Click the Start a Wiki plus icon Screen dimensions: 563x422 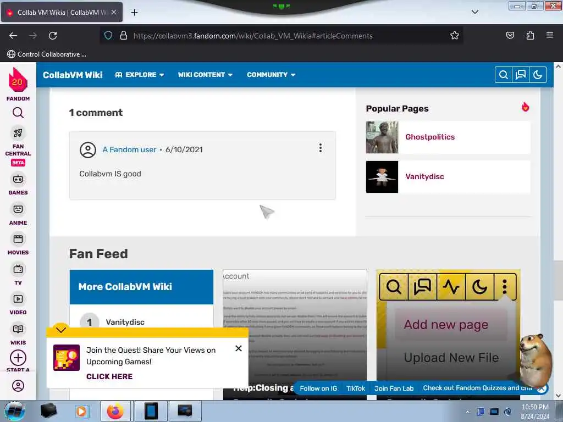18,358
